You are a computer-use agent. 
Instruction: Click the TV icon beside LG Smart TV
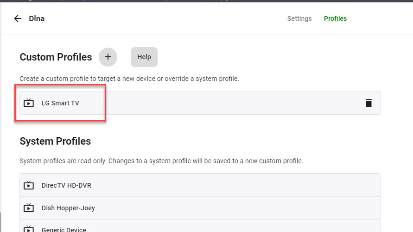29,103
